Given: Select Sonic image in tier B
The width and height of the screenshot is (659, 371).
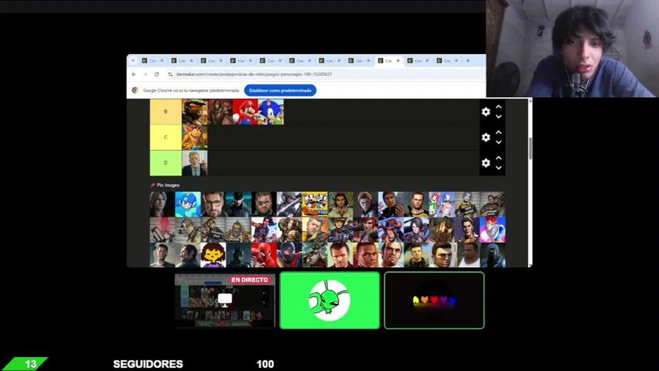Looking at the screenshot, I should (x=271, y=112).
